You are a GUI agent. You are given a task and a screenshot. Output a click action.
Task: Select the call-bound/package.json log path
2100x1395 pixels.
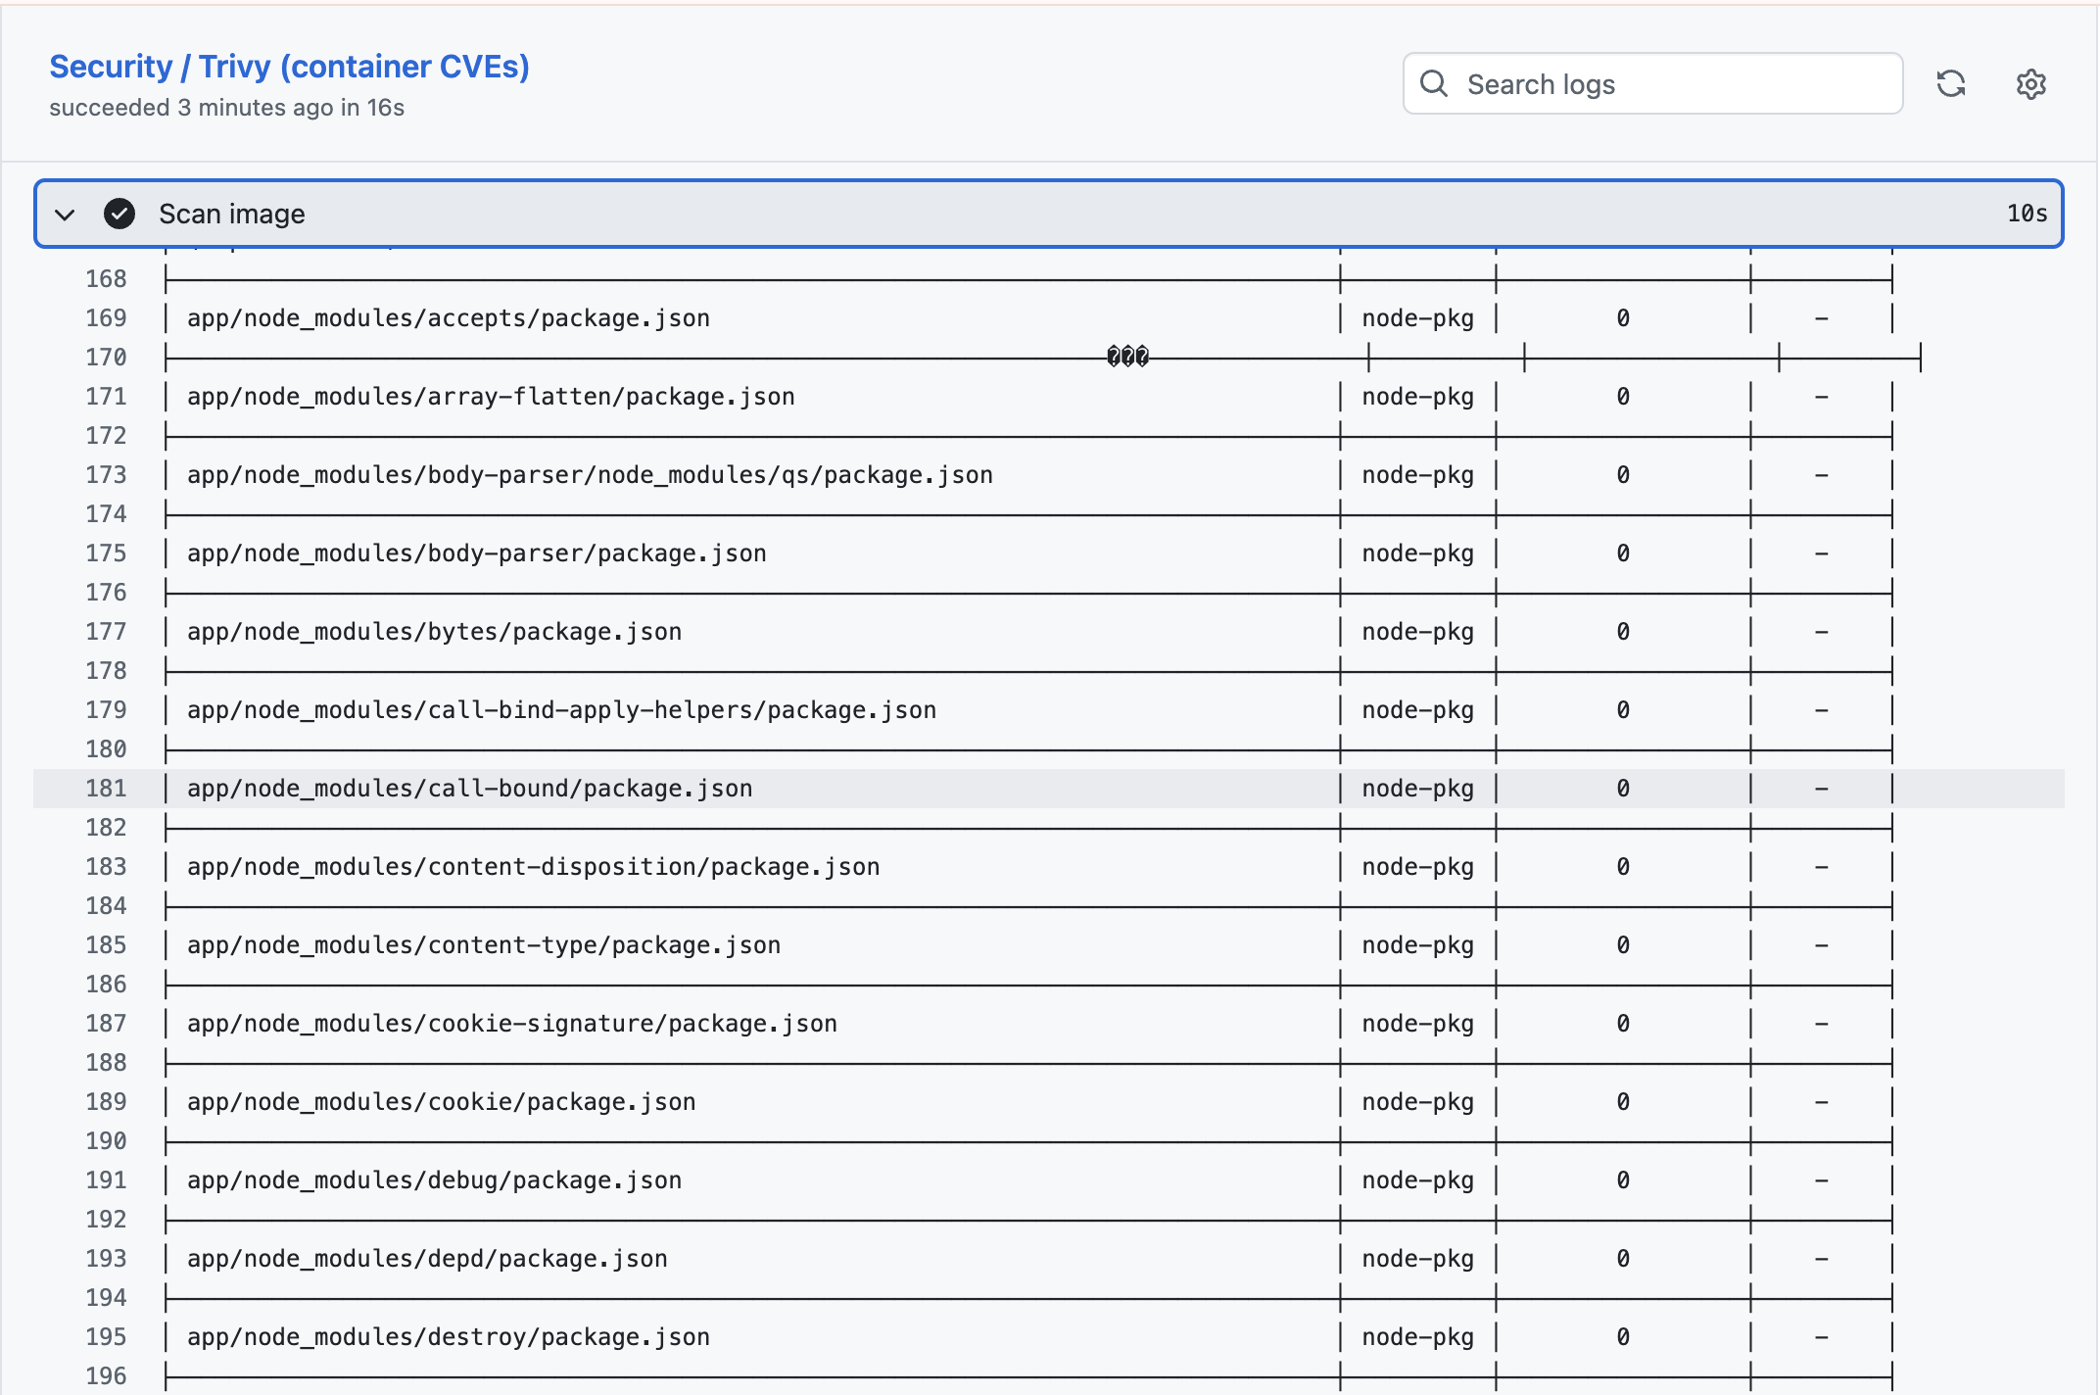click(x=470, y=789)
